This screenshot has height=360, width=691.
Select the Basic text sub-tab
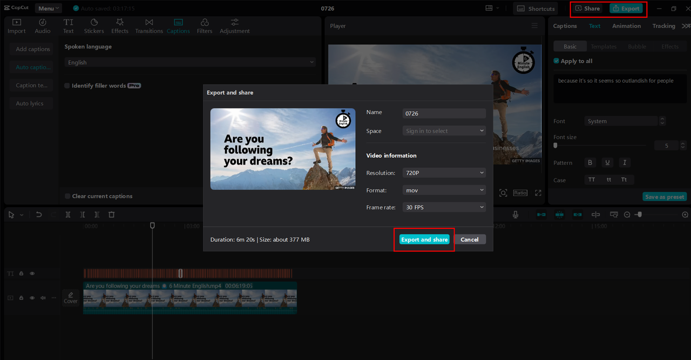(x=570, y=46)
